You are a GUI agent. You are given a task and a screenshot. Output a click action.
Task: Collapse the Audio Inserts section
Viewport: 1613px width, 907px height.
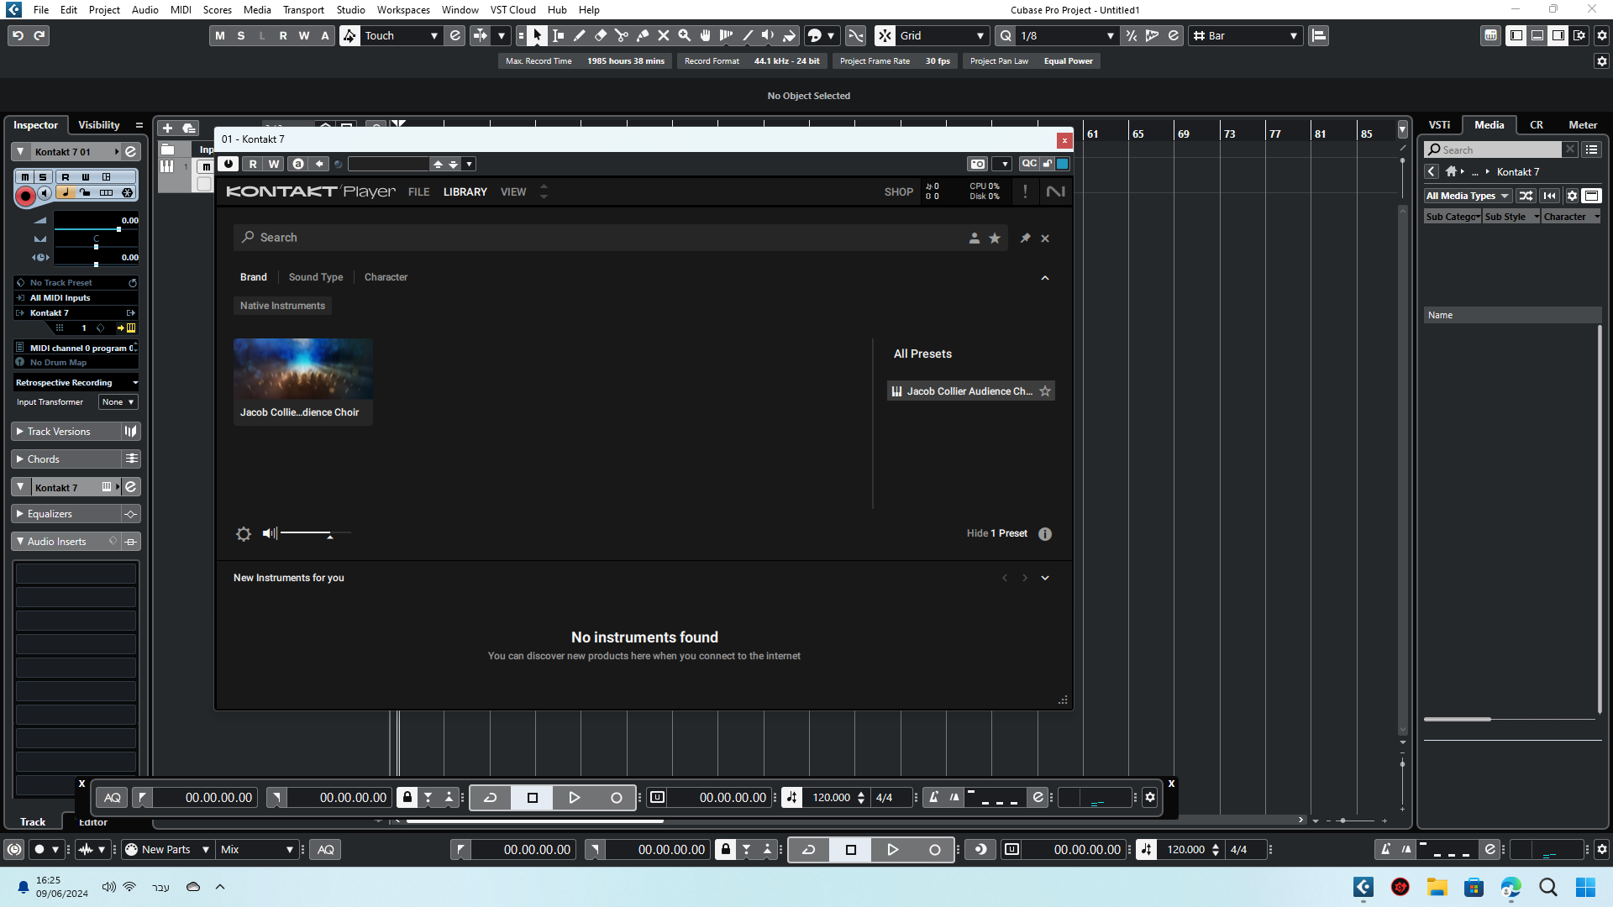click(x=20, y=542)
